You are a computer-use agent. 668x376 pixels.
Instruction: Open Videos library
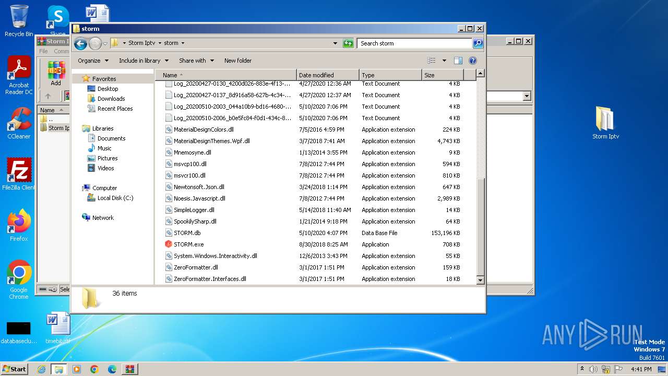tap(105, 168)
